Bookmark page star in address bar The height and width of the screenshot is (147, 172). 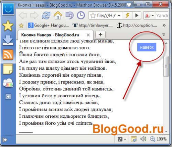point(93,16)
